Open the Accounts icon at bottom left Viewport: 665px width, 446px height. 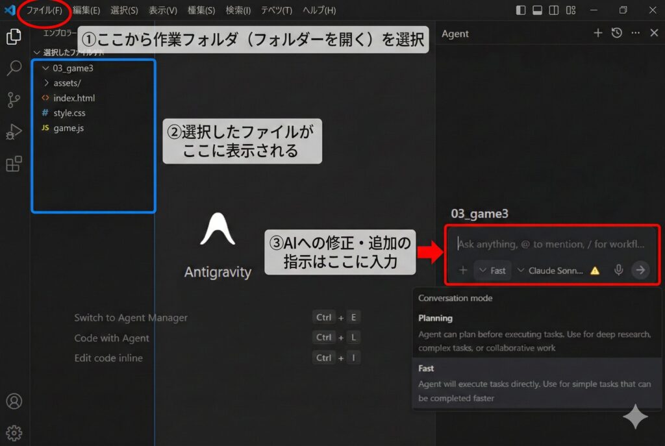click(x=14, y=401)
